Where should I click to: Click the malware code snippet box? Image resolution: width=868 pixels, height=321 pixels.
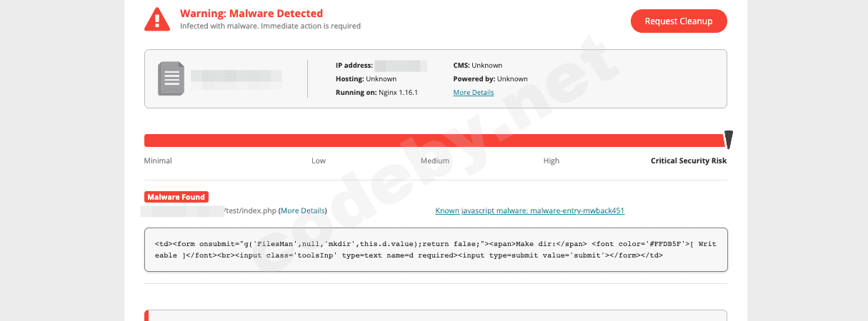tap(435, 250)
